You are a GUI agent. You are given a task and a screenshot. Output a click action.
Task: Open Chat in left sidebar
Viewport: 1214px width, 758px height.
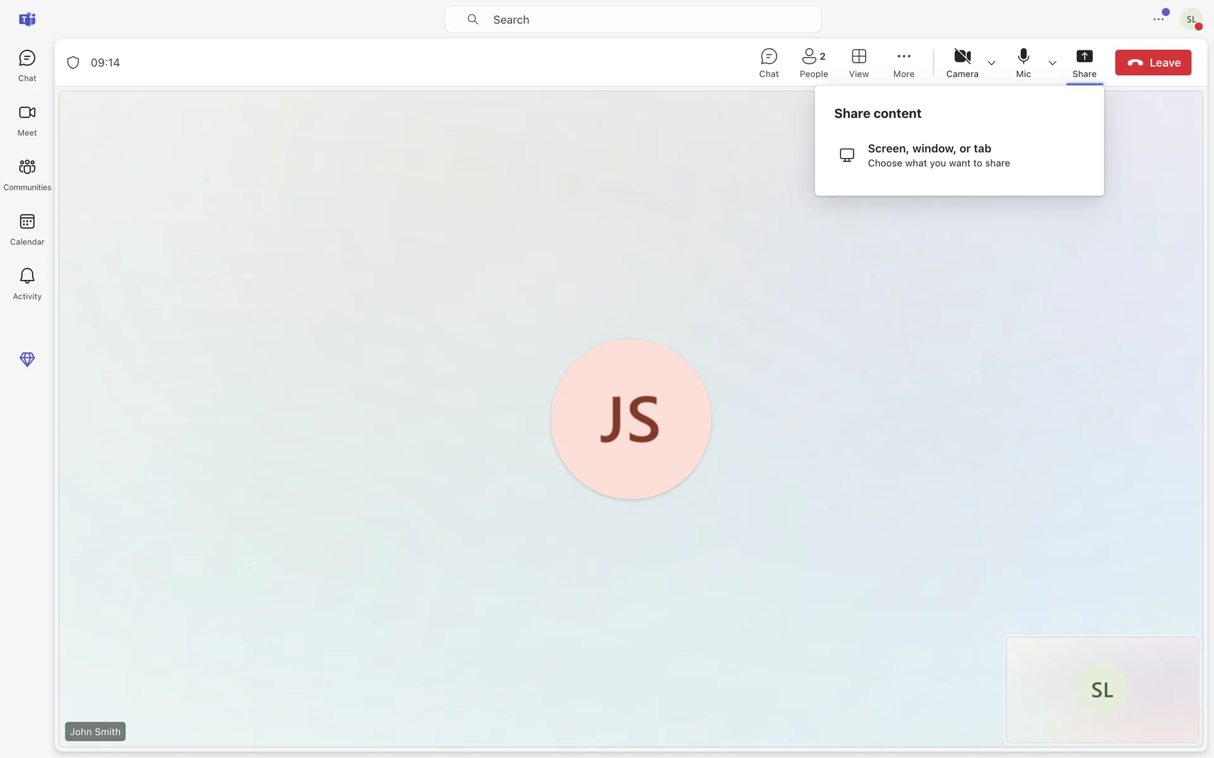27,65
